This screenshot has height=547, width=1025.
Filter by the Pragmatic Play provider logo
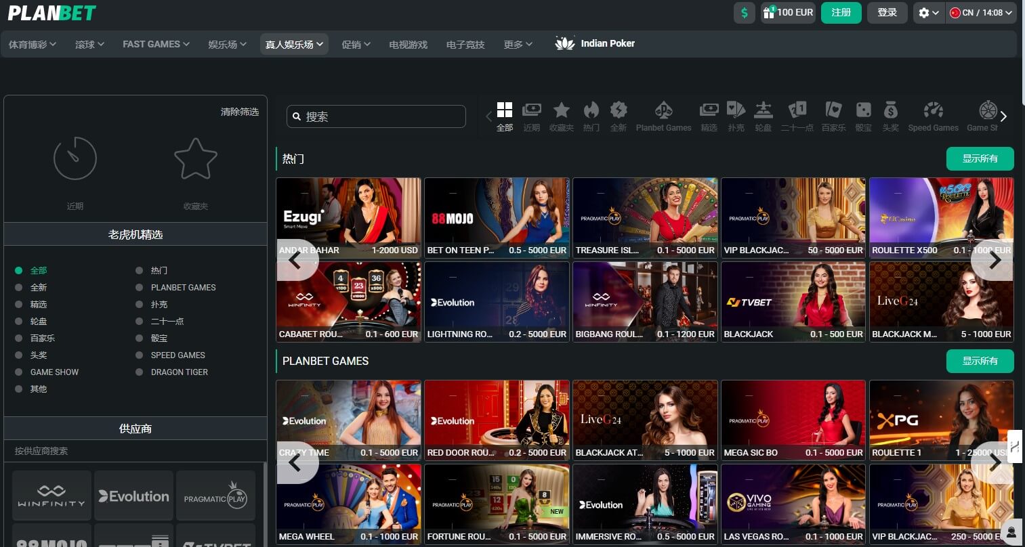tap(215, 496)
